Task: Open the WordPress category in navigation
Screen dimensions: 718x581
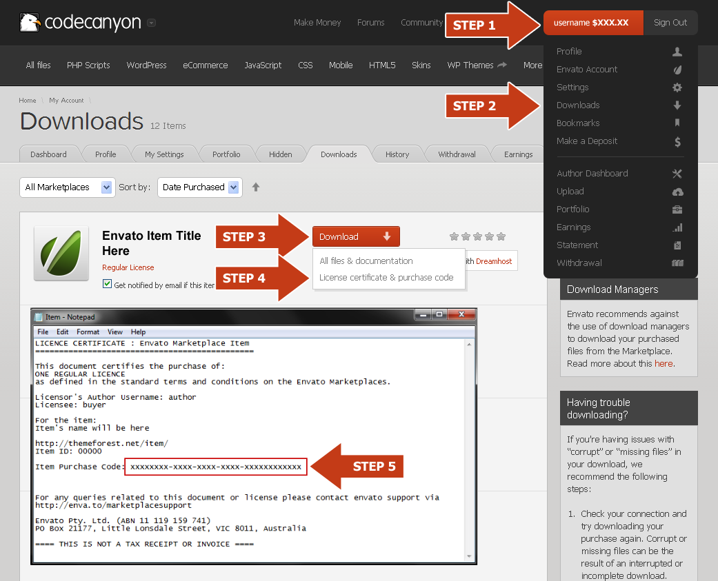Action: click(146, 65)
